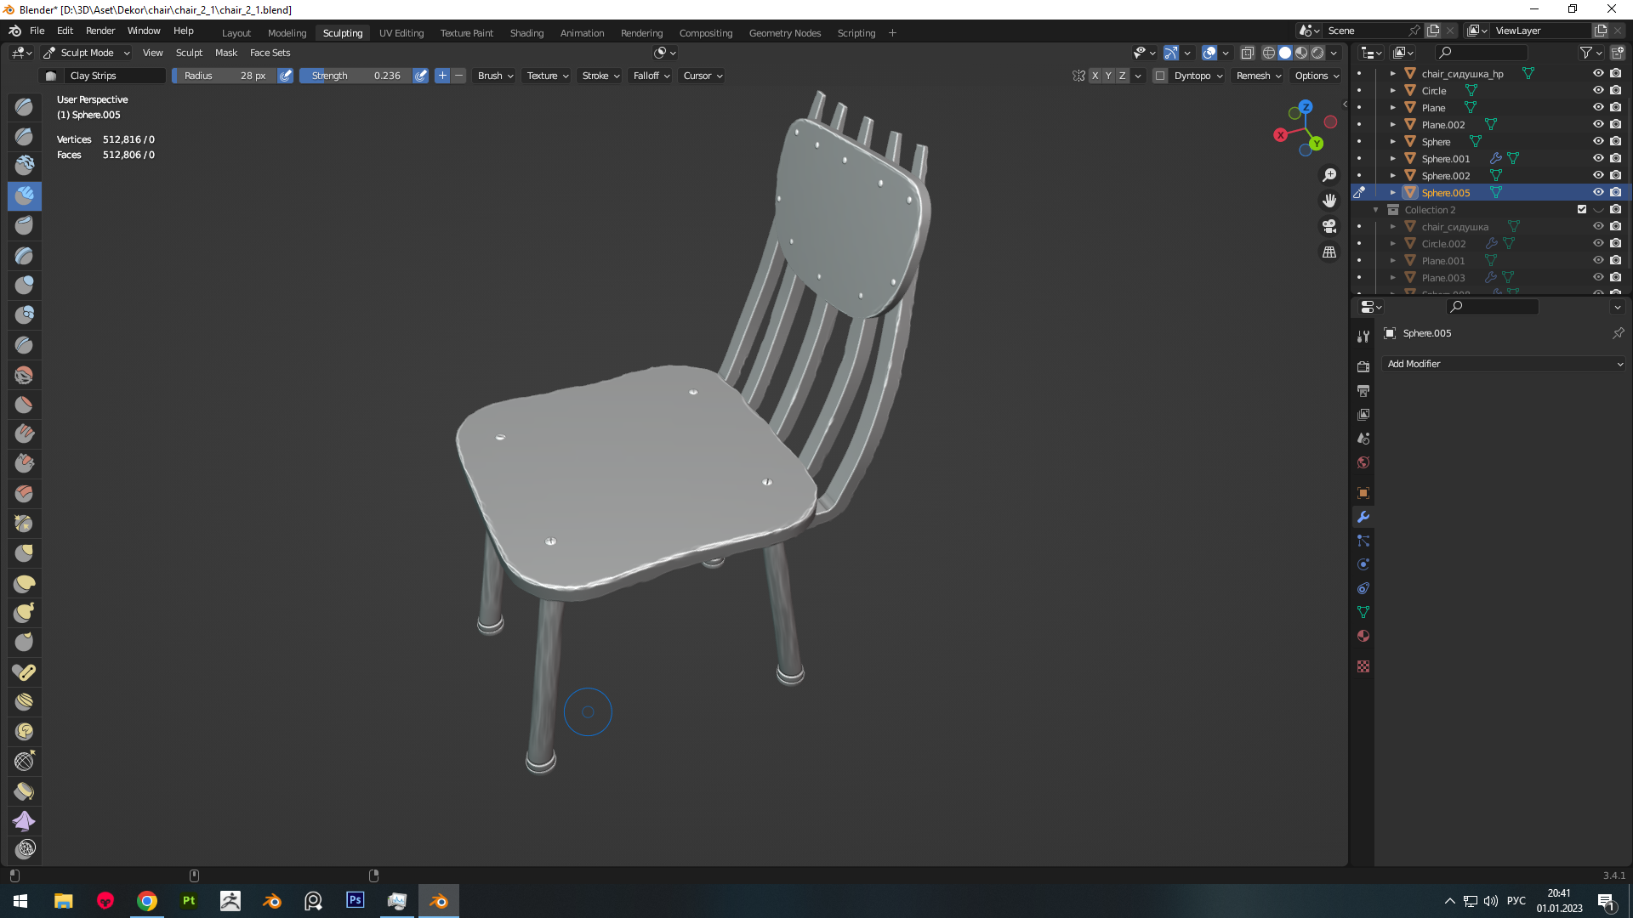Expand the chair_сидушка_hp outliner item
The height and width of the screenshot is (918, 1633).
pos(1392,74)
